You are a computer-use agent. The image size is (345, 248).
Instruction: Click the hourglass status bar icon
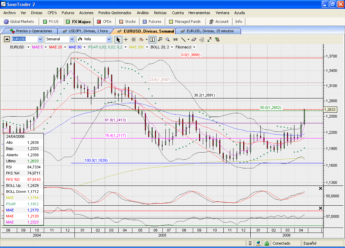click(250, 243)
